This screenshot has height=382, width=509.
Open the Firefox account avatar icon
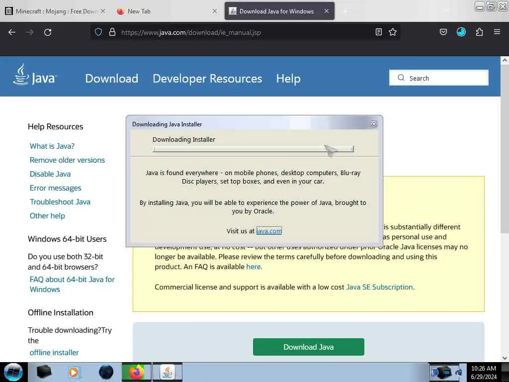coord(461,32)
